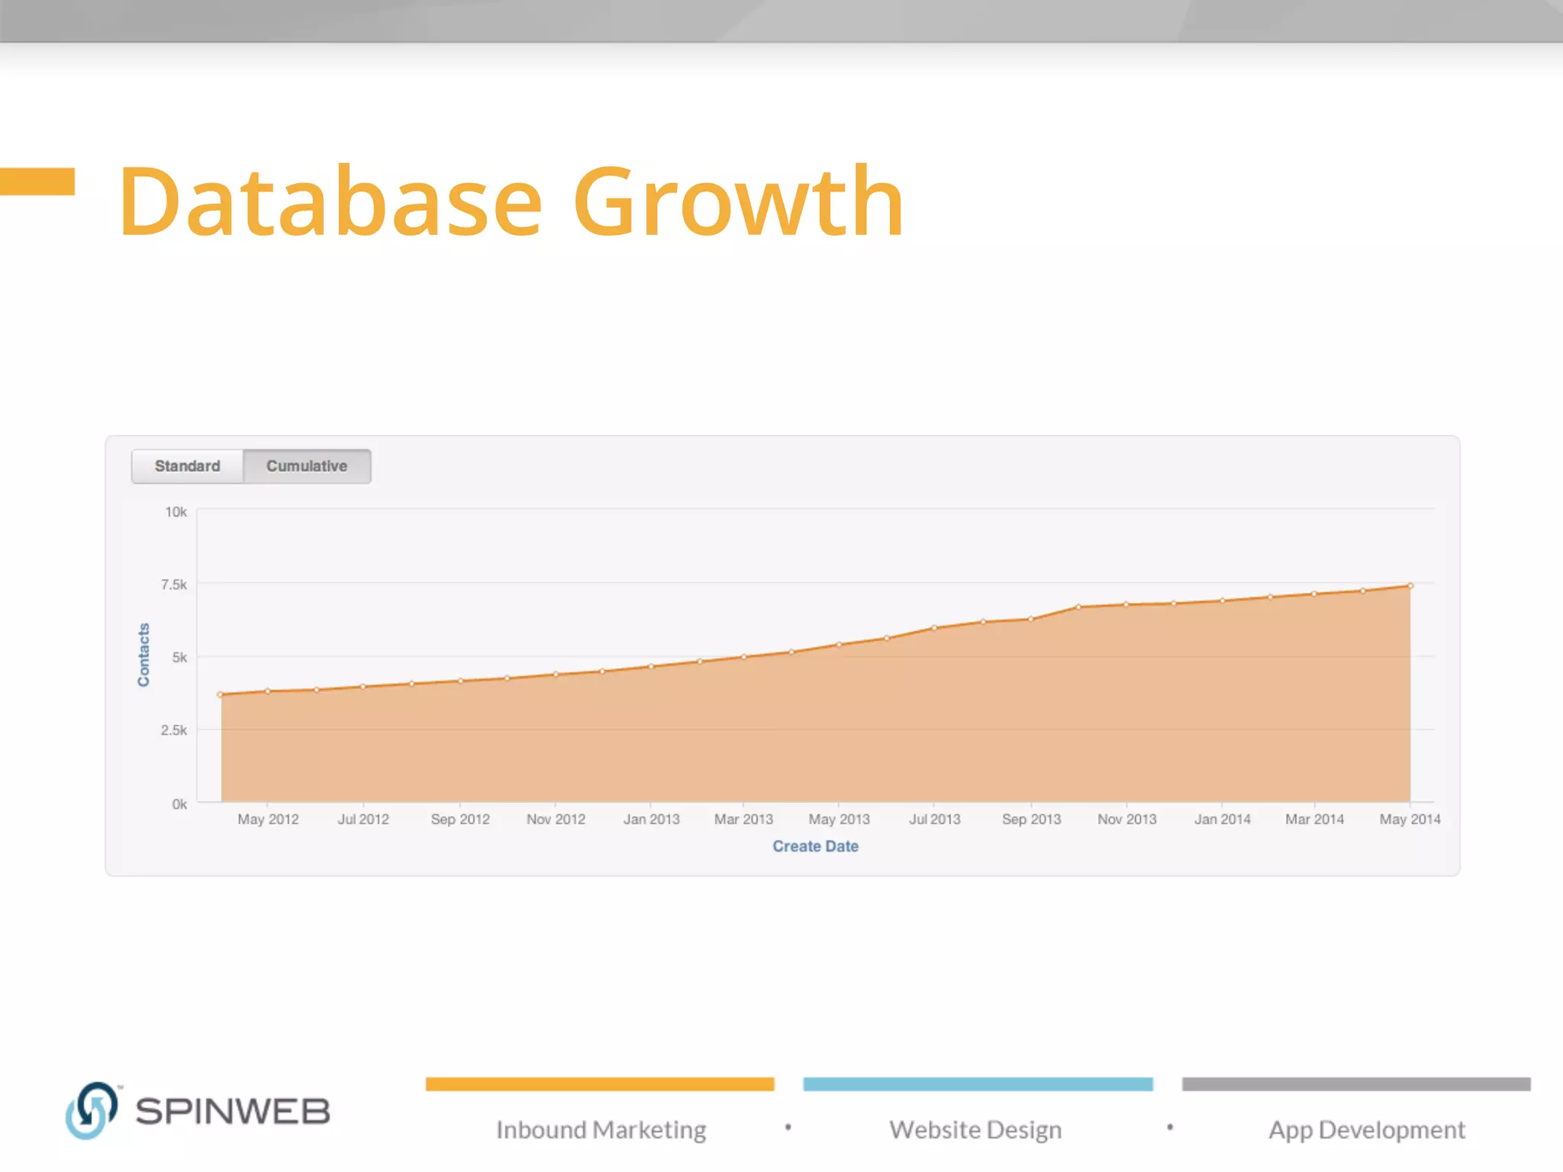This screenshot has height=1172, width=1563.
Task: Click the 5k y-axis label
Action: [x=179, y=657]
